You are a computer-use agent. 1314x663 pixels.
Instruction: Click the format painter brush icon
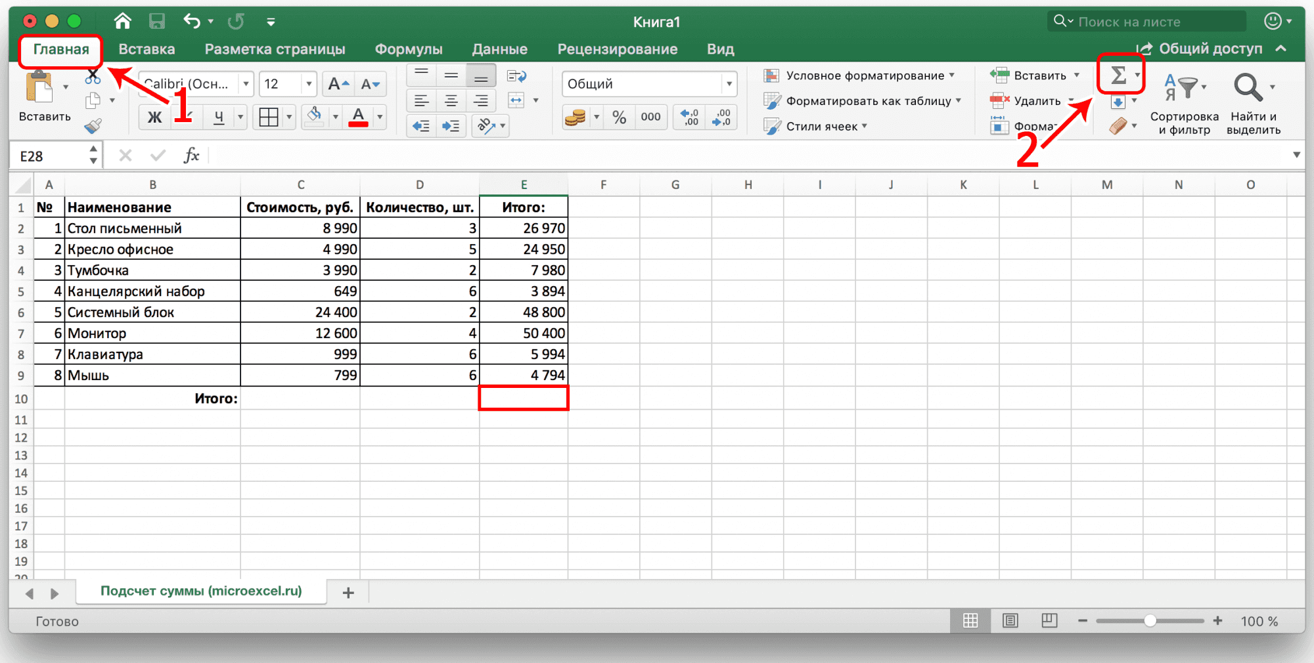click(93, 126)
